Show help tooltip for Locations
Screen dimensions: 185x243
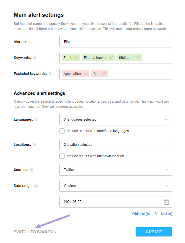[35, 145]
